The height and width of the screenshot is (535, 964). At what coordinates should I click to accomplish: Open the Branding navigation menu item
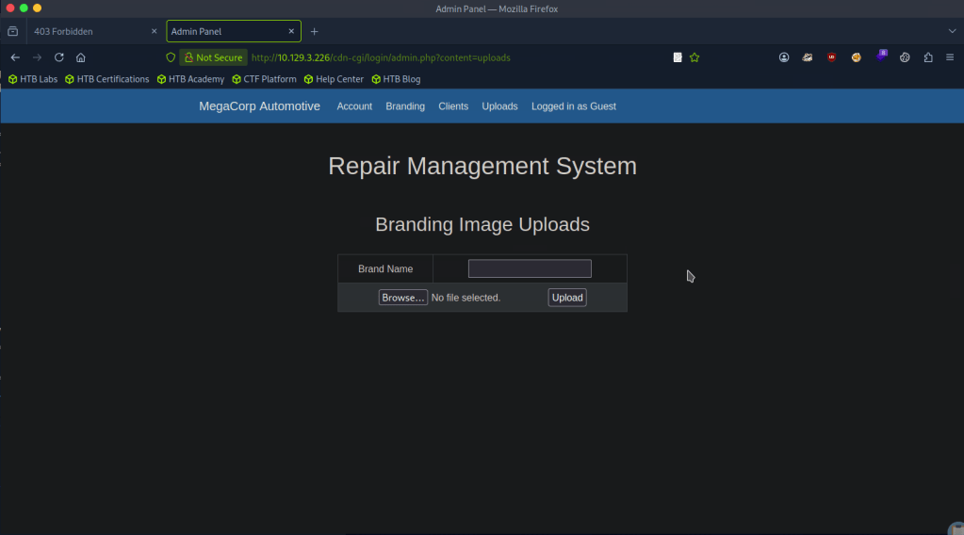coord(405,106)
